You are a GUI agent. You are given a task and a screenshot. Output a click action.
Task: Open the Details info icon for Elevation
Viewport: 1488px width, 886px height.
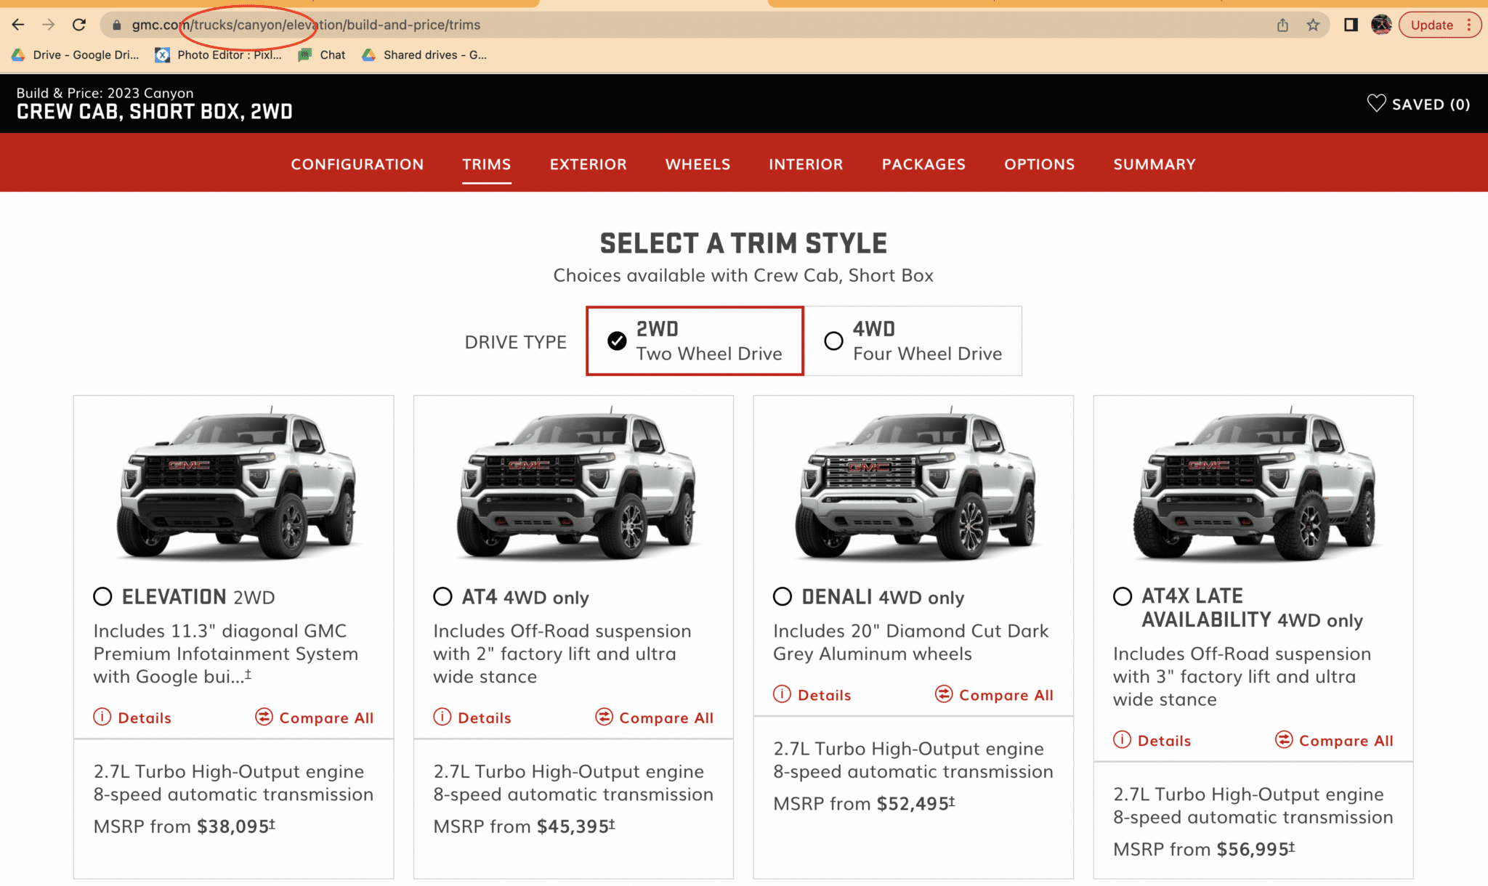(102, 717)
